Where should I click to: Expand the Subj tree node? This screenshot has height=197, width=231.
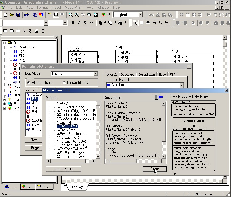coord(5,108)
